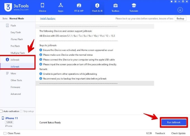Image resolution: width=190 pixels, height=136 pixels.
Task: Open the Install AppSync link
Action: (48, 18)
